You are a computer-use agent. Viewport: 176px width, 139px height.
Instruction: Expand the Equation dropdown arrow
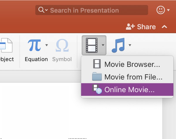pos(47,45)
